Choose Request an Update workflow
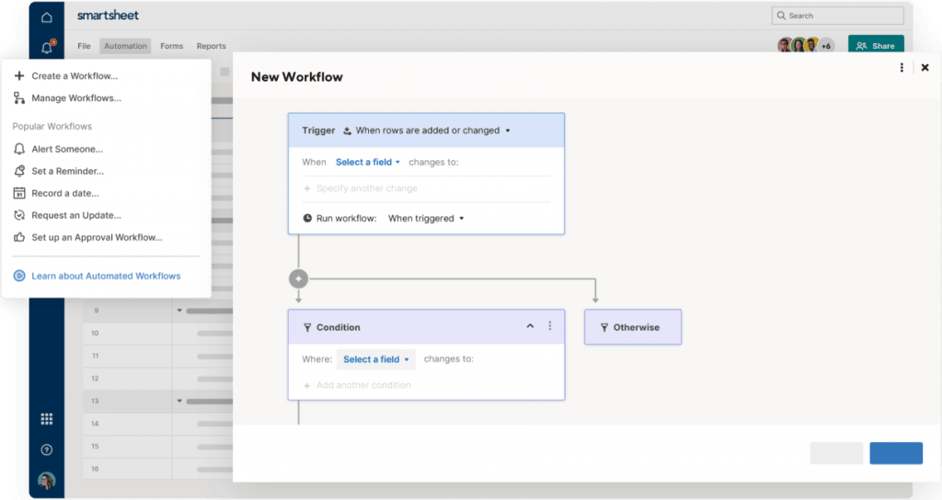942x500 pixels. (x=76, y=215)
